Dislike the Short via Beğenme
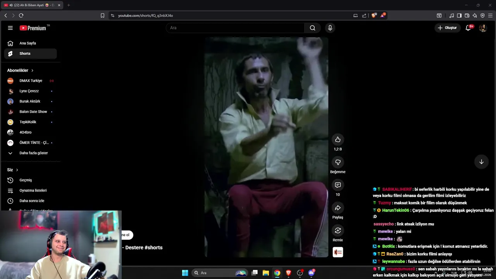 338,162
